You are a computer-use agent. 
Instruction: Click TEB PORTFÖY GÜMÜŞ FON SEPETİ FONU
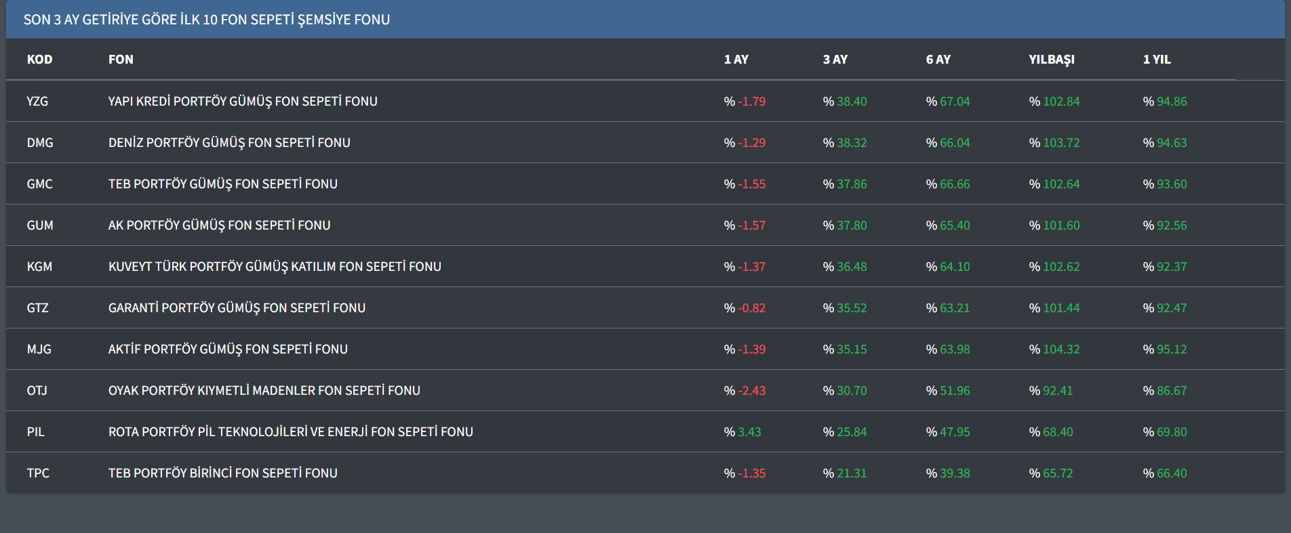tap(222, 184)
